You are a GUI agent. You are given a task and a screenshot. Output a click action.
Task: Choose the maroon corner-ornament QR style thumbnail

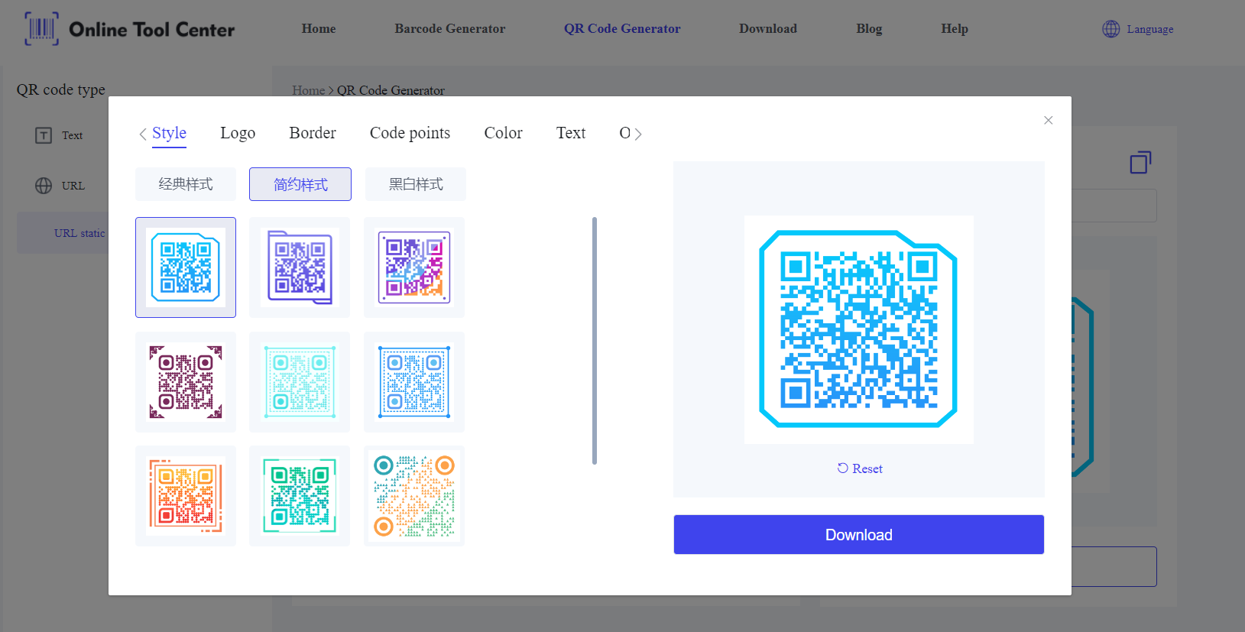tap(186, 382)
